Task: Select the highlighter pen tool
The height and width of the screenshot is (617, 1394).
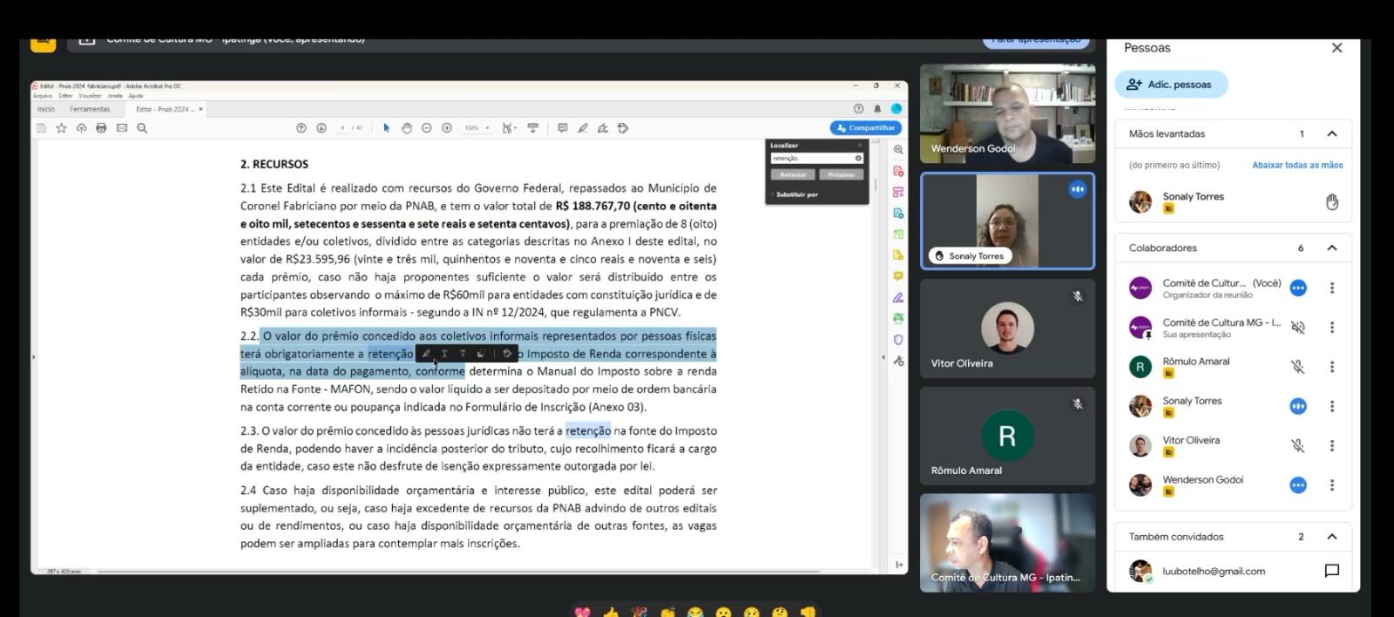Action: (583, 128)
